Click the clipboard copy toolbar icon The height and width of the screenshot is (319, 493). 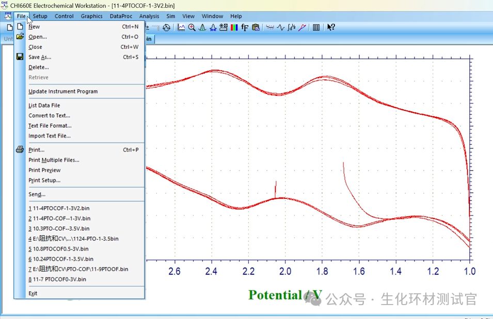pos(256,28)
